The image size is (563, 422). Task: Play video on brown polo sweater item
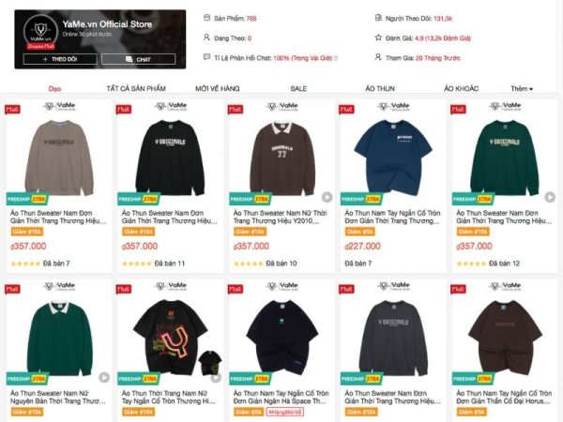tap(327, 197)
